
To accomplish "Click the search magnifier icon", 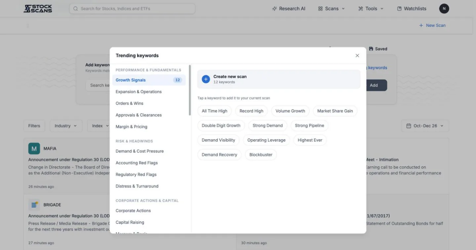I will (x=76, y=9).
